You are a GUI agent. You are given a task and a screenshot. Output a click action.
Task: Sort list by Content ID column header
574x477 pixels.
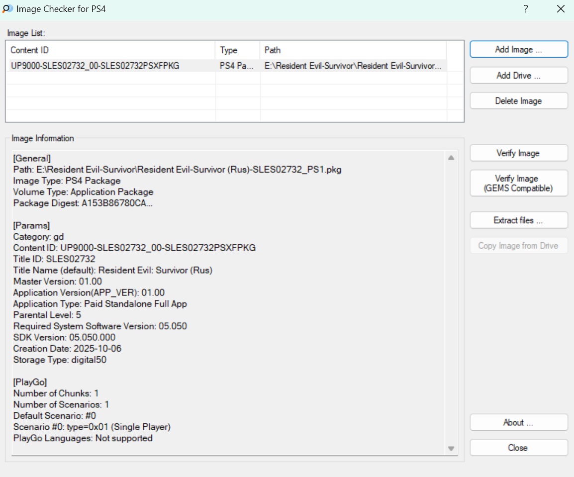tap(111, 50)
